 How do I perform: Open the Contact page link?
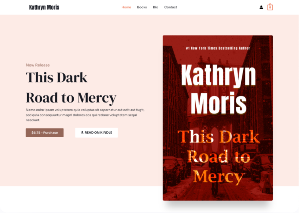pyautogui.click(x=171, y=7)
